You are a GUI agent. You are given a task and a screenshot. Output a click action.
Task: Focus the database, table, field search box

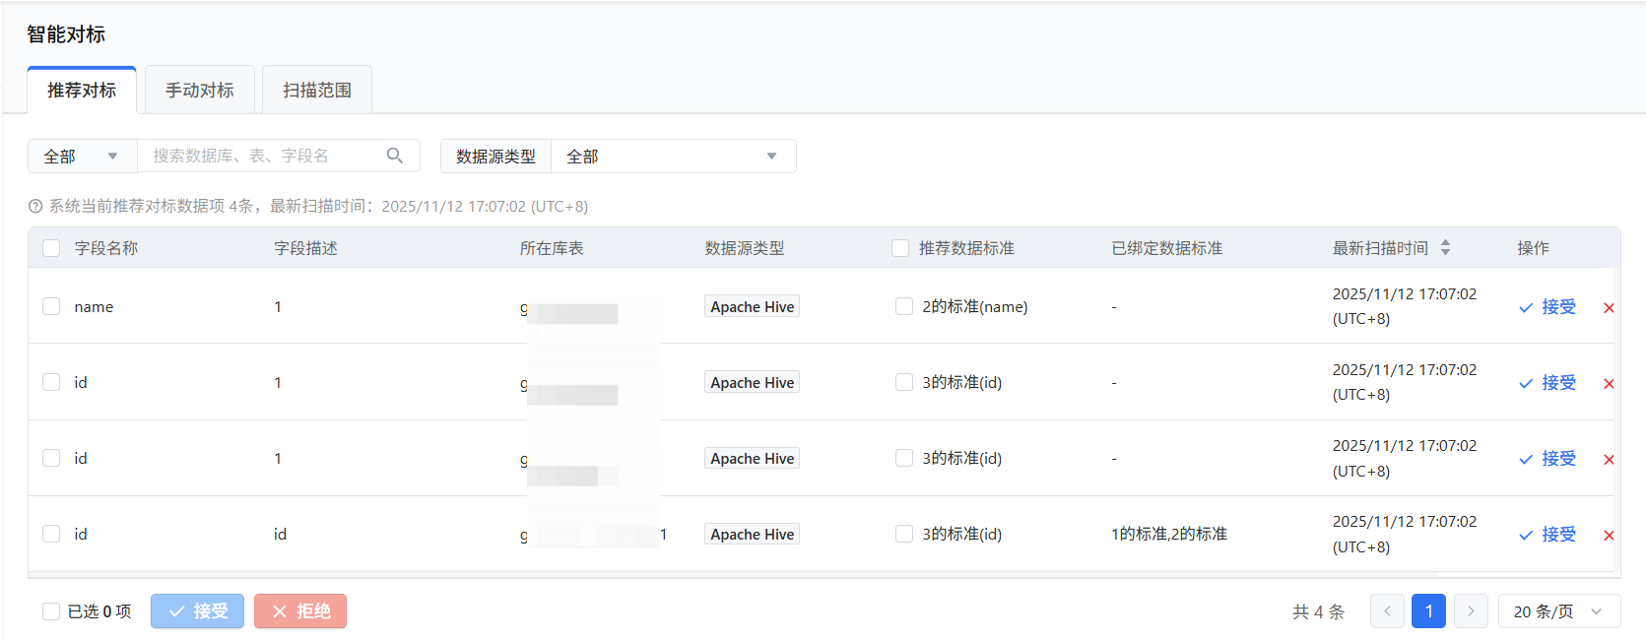[261, 156]
